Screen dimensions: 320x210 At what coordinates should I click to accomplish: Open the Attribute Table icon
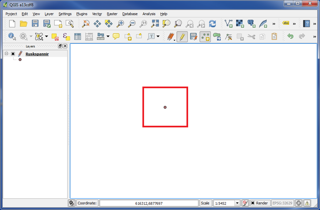[x=78, y=37]
